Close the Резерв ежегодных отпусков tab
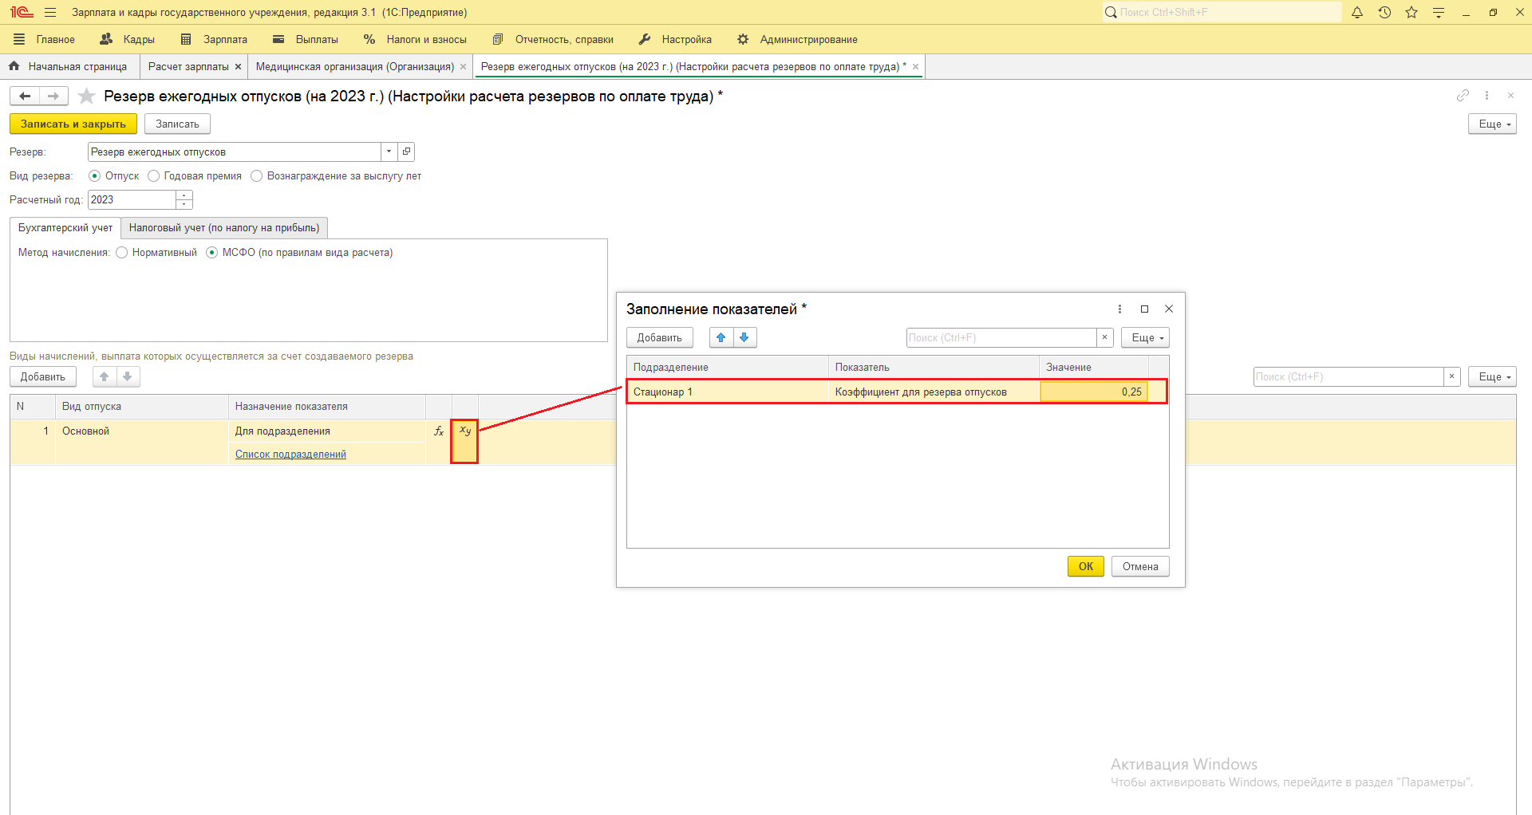1532x815 pixels. pos(915,67)
